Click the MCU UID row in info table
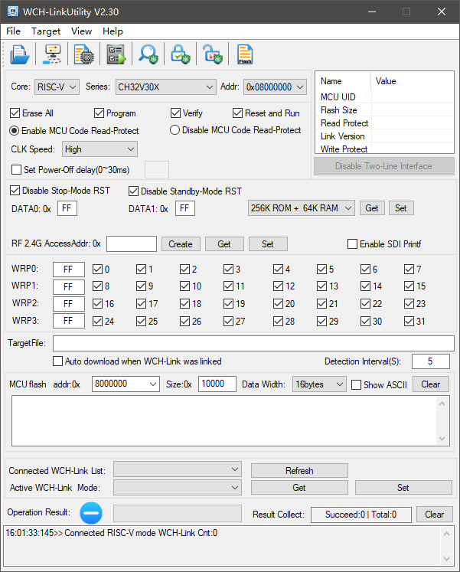This screenshot has height=572, width=460. tap(384, 96)
